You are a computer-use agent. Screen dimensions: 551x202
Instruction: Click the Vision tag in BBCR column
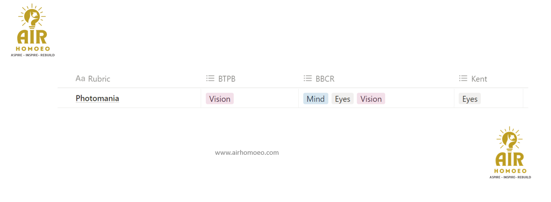click(371, 99)
